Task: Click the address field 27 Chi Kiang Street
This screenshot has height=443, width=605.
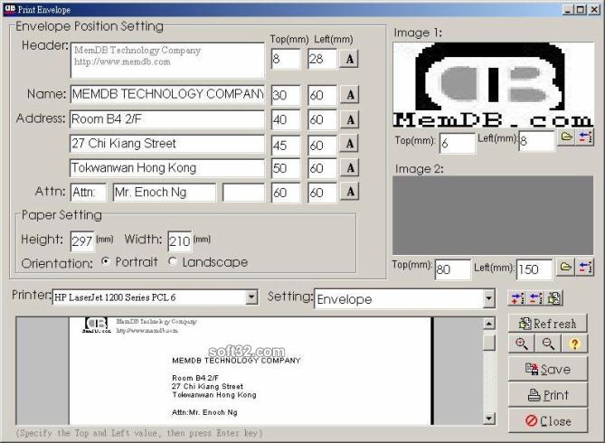Action: coord(167,144)
